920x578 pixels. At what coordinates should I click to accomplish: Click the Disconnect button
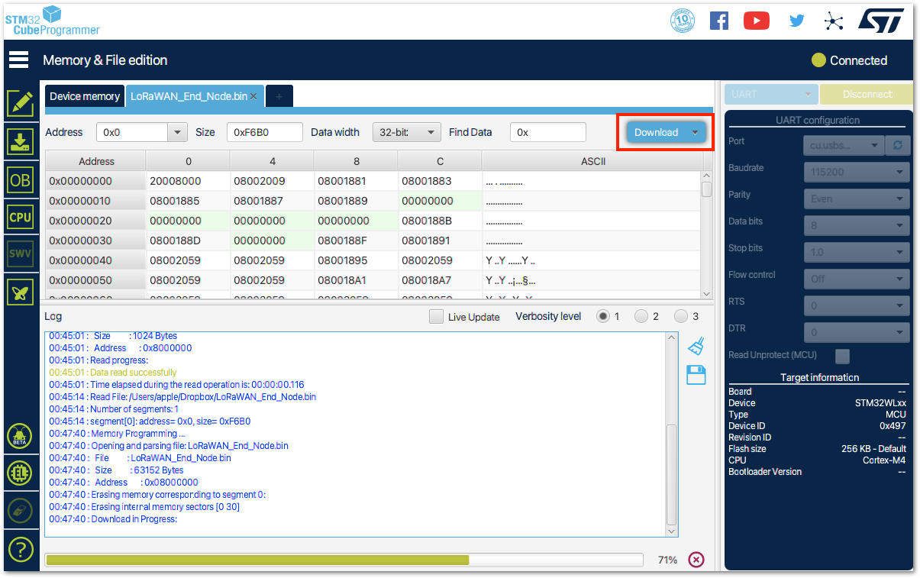click(867, 95)
